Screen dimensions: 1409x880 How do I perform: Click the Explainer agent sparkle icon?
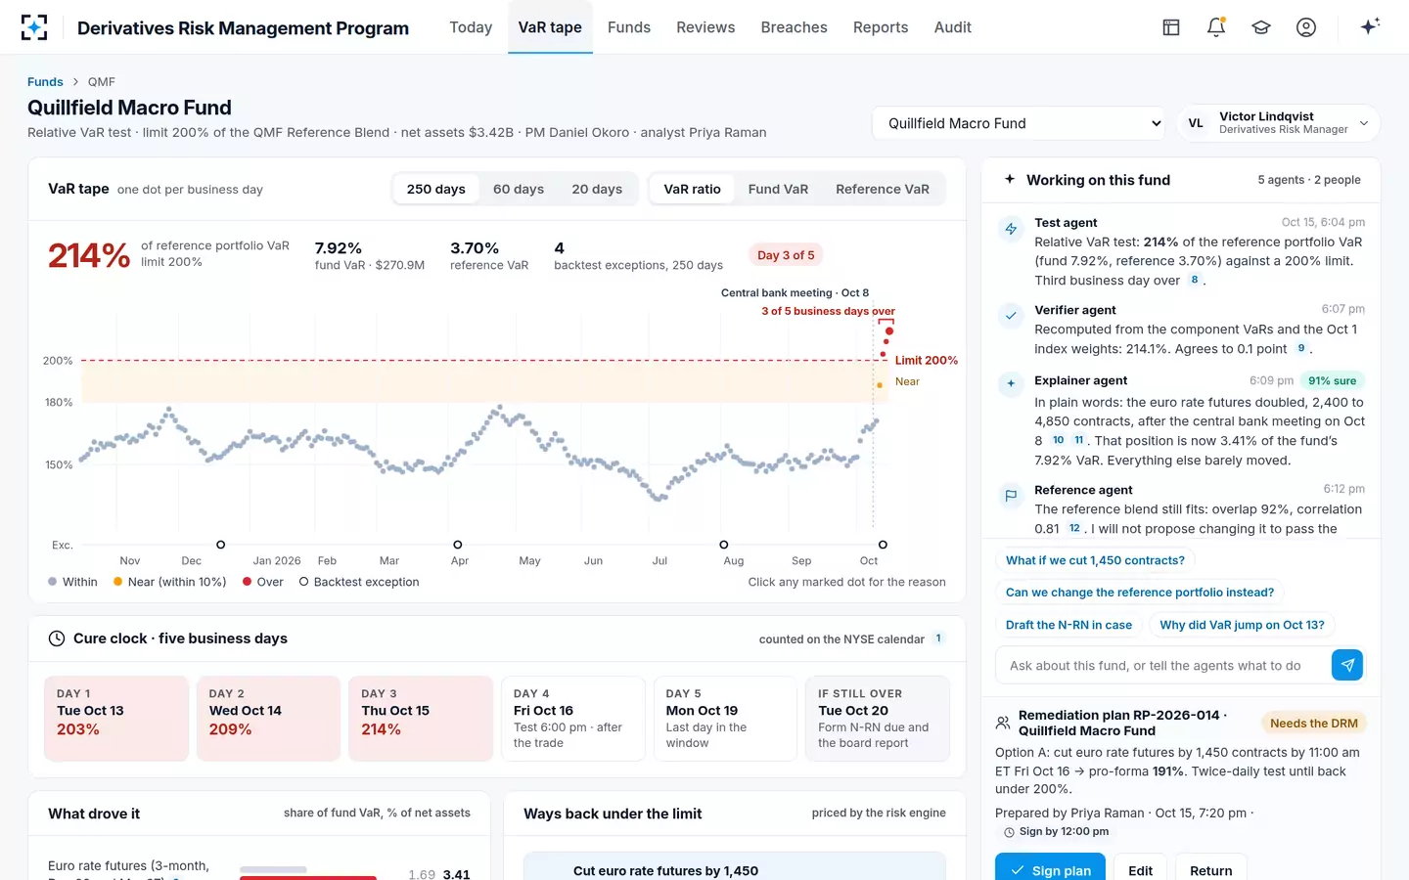tap(1011, 383)
